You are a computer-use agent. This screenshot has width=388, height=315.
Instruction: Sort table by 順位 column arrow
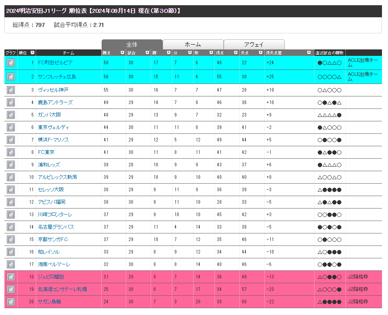pos(32,53)
